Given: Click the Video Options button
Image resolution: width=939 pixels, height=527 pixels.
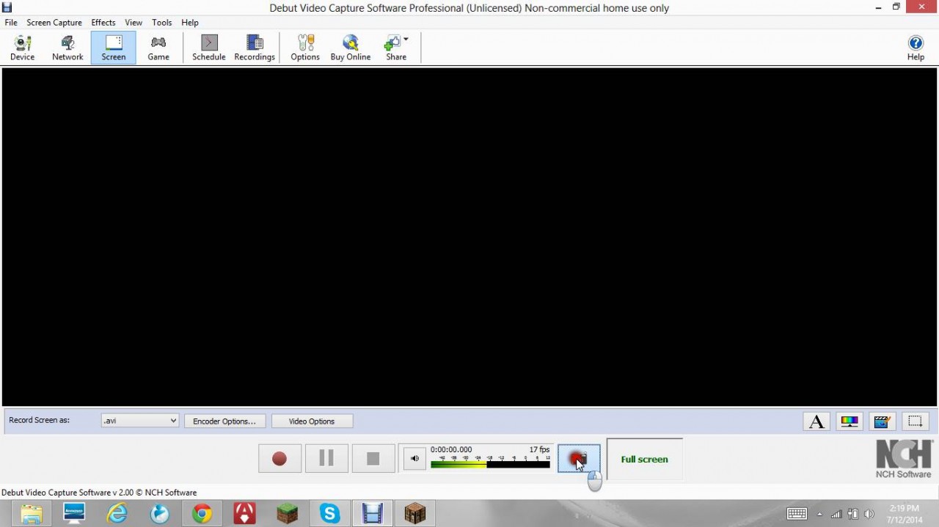Looking at the screenshot, I should coord(312,421).
